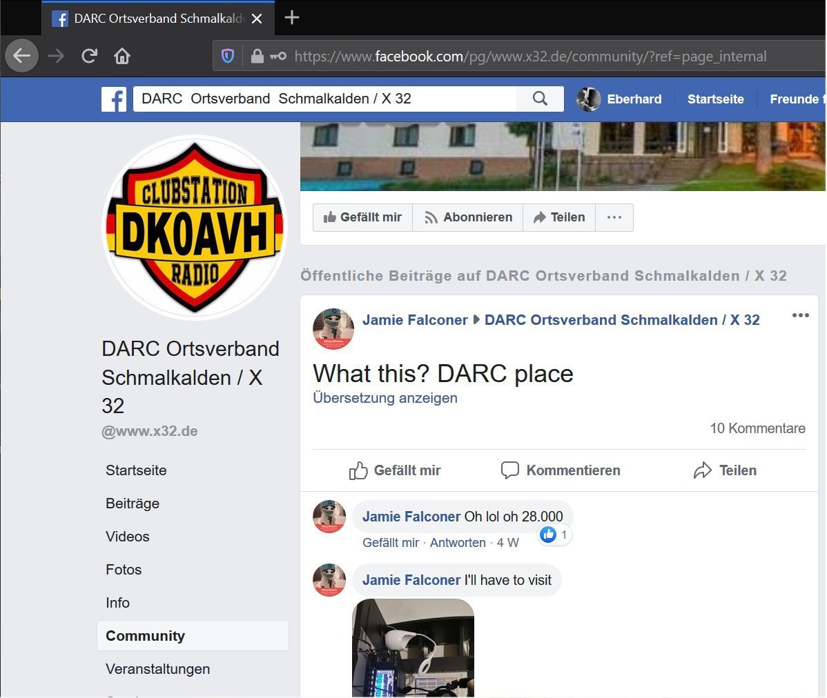Screen dimensions: 827x698
Task: Open Jamie Falconer name in 'I'll have to visit'
Action: point(411,580)
